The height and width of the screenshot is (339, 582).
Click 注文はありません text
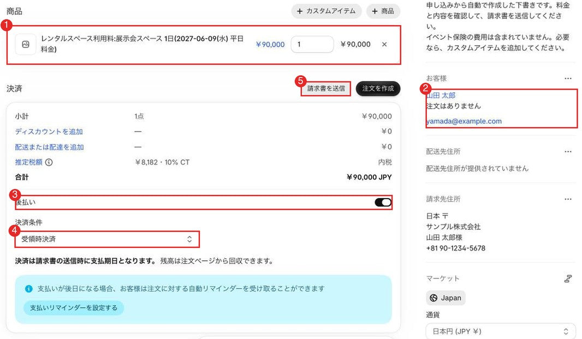453,106
